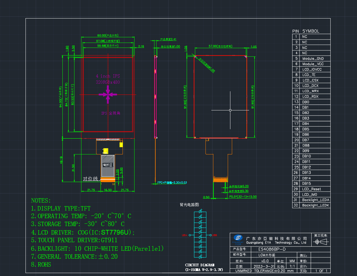Click the EYA Display company logo
The width and height of the screenshot is (357, 276).
[238, 239]
